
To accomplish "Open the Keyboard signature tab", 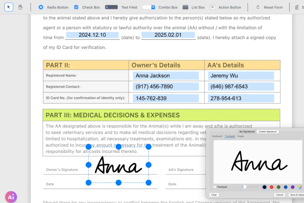I will (217, 136).
